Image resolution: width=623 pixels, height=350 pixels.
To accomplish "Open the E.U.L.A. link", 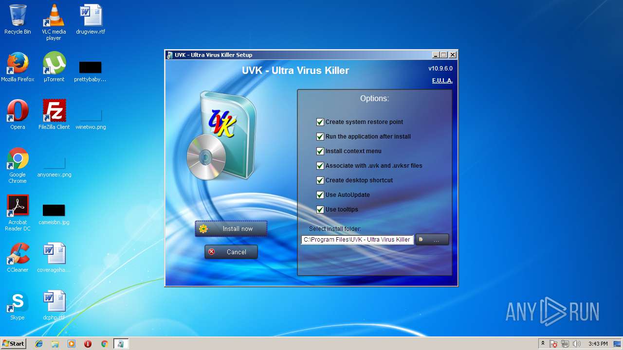I will click(442, 81).
